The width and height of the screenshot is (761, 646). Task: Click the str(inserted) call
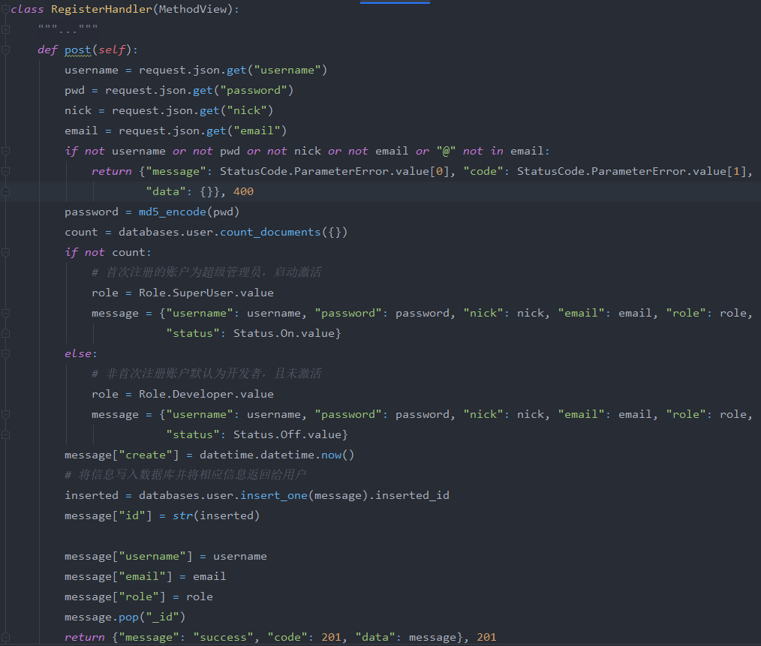pos(216,516)
